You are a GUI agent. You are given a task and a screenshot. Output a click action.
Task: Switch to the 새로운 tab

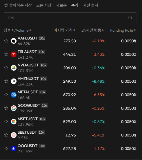point(61,5)
